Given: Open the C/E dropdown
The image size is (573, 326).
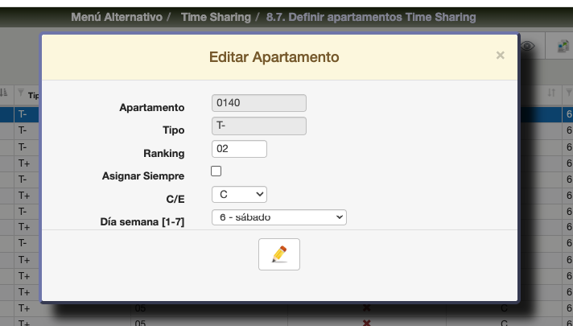Looking at the screenshot, I should pos(239,194).
